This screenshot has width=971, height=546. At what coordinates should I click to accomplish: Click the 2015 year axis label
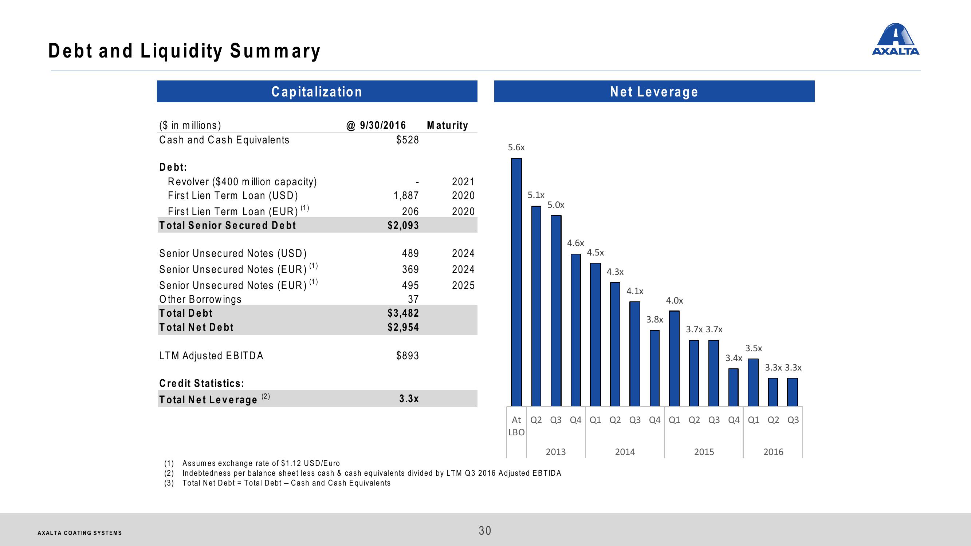click(704, 452)
